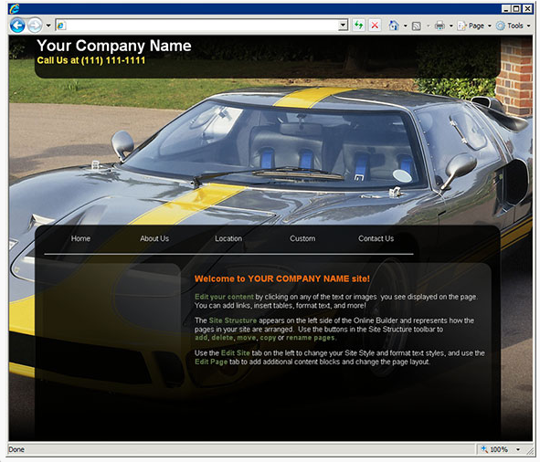Viewport: 540px width, 462px height.
Task: Click the Welcome to YOUR COMPANY NAME heading
Action: (282, 278)
